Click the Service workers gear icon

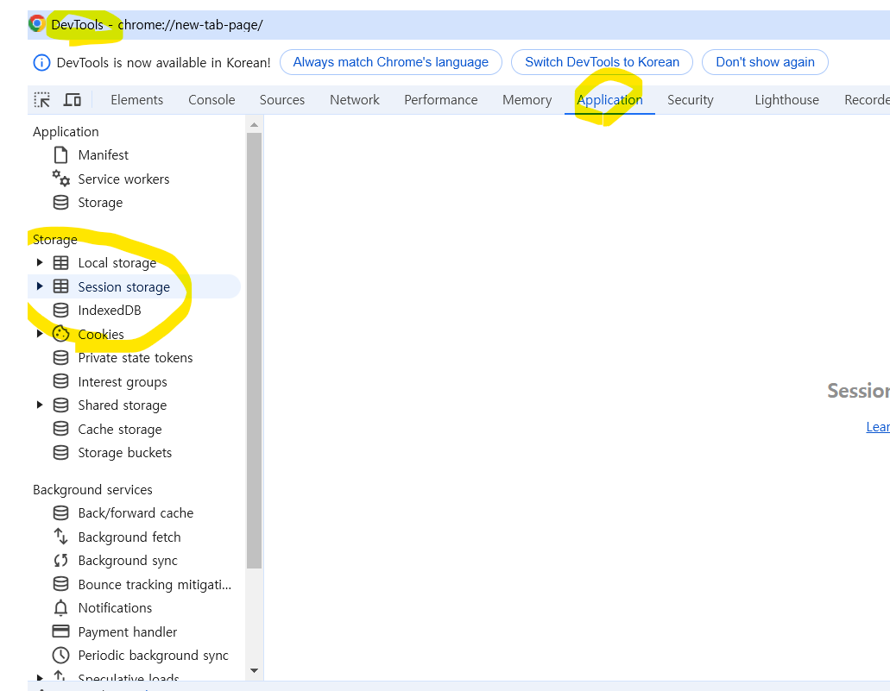click(x=60, y=179)
